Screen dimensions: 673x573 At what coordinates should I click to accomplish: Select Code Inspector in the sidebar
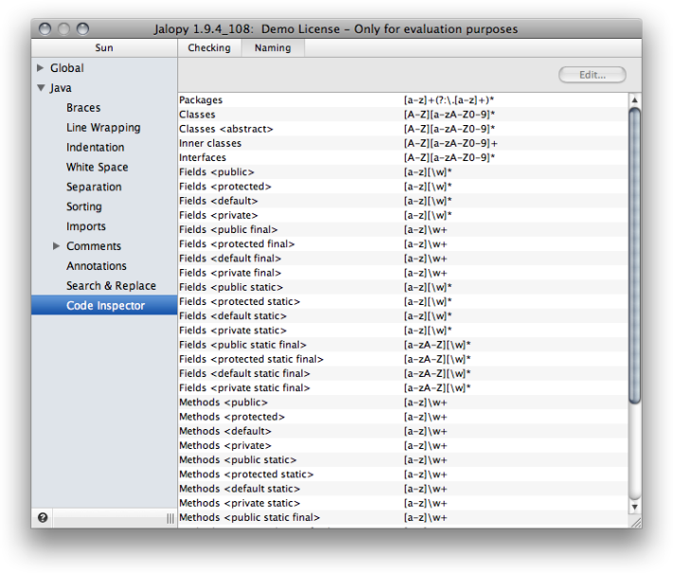click(104, 305)
